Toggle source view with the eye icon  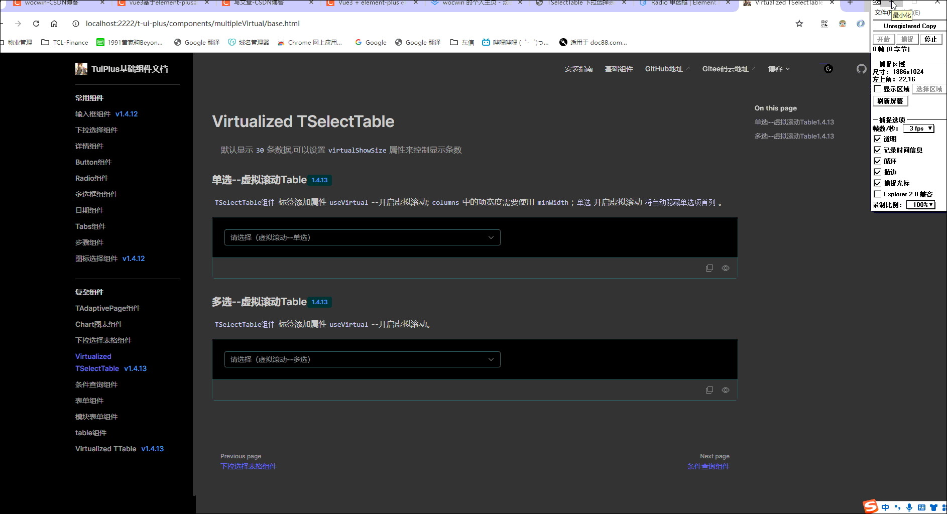click(x=725, y=268)
